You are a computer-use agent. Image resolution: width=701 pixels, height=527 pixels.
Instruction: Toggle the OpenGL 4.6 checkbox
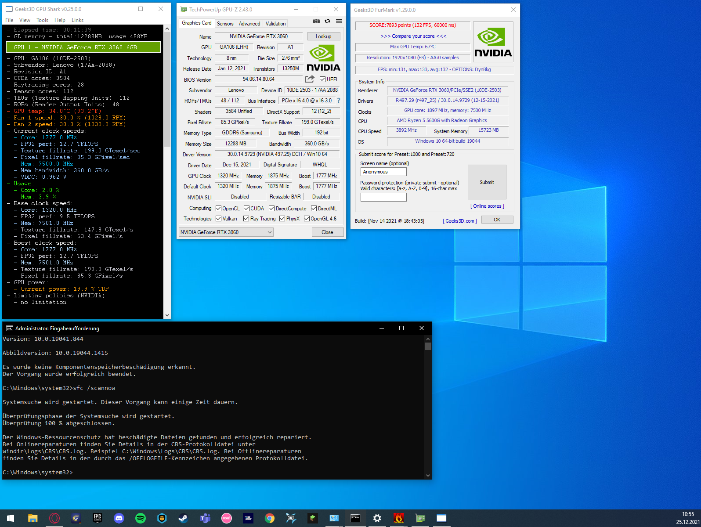point(307,219)
